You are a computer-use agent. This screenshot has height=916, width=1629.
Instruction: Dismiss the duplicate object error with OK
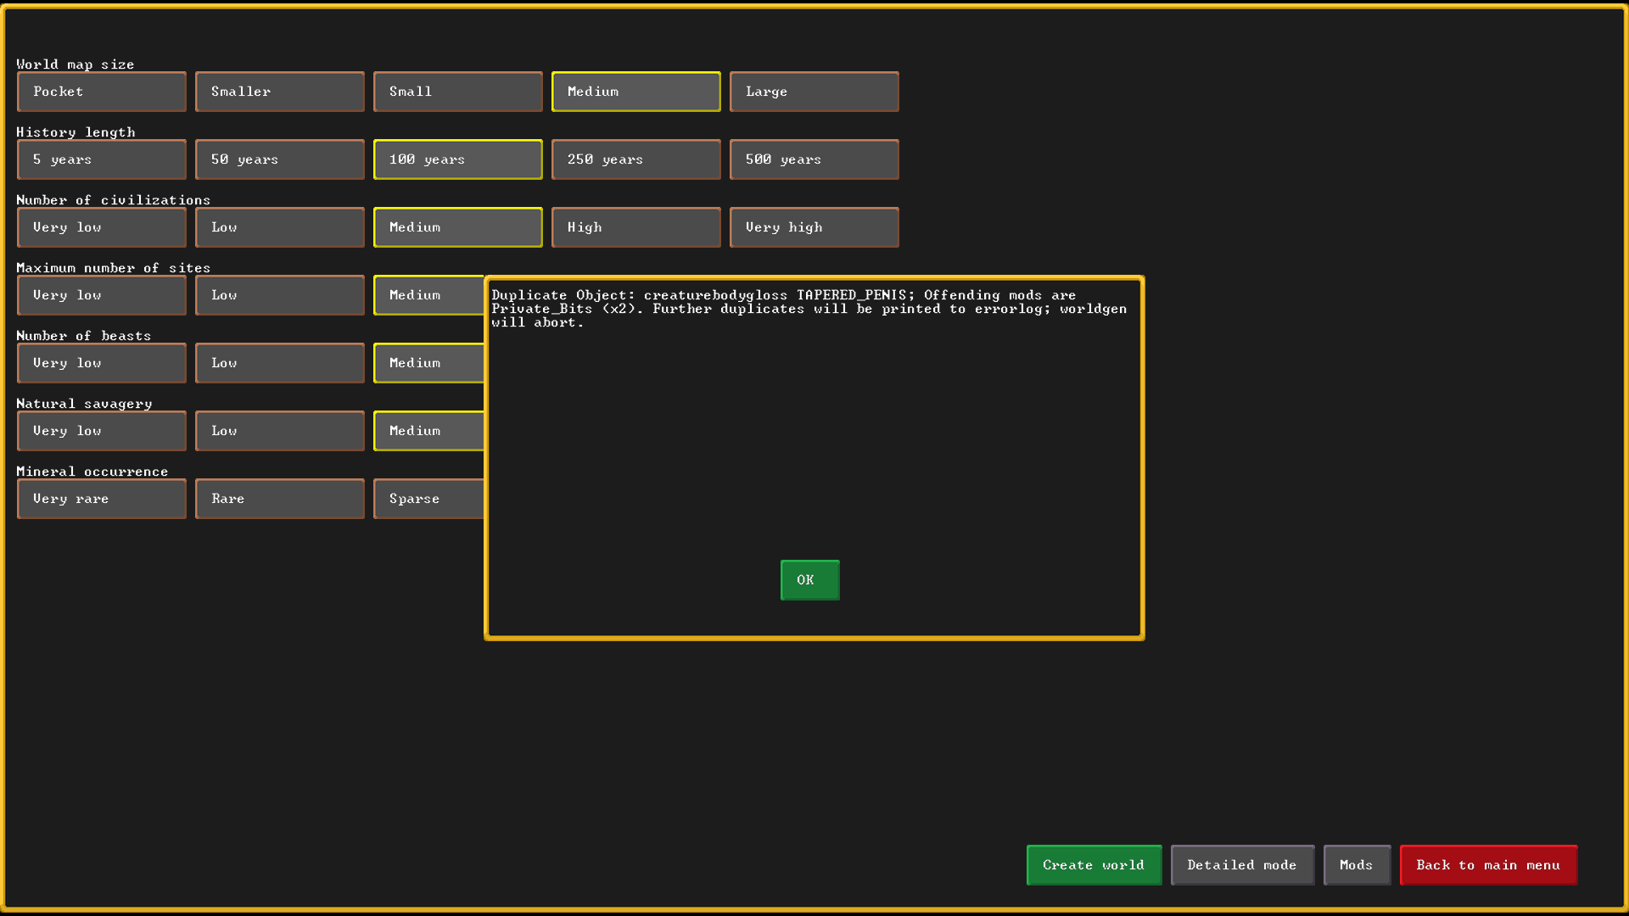pyautogui.click(x=810, y=580)
